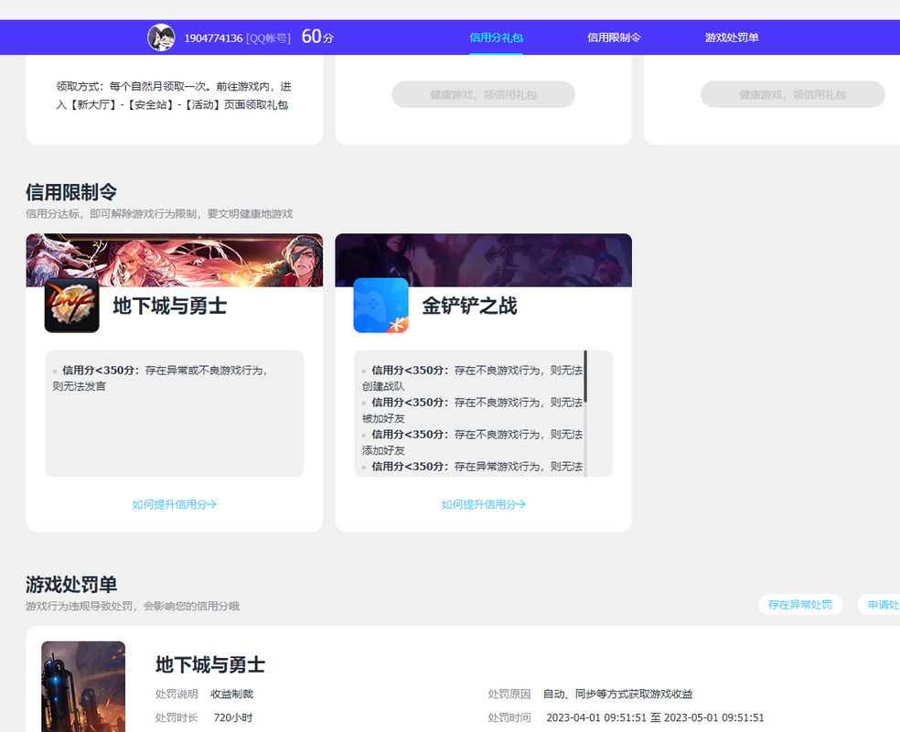Click account number 1904774136
Viewport: 900px width, 732px height.
pyautogui.click(x=213, y=38)
